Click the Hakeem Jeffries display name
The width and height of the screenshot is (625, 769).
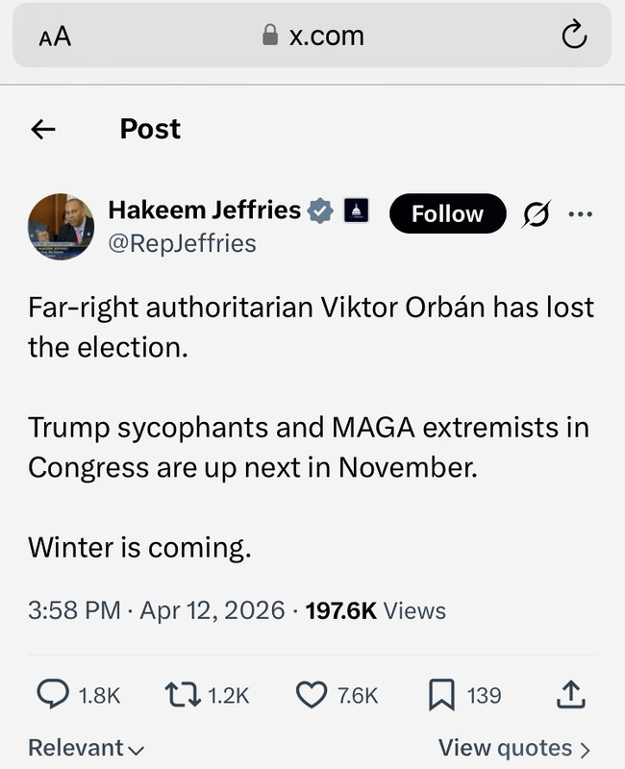[204, 210]
